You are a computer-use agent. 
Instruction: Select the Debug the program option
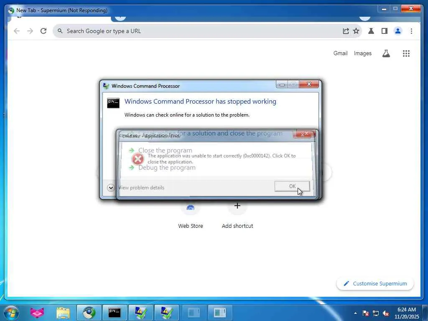tap(167, 168)
